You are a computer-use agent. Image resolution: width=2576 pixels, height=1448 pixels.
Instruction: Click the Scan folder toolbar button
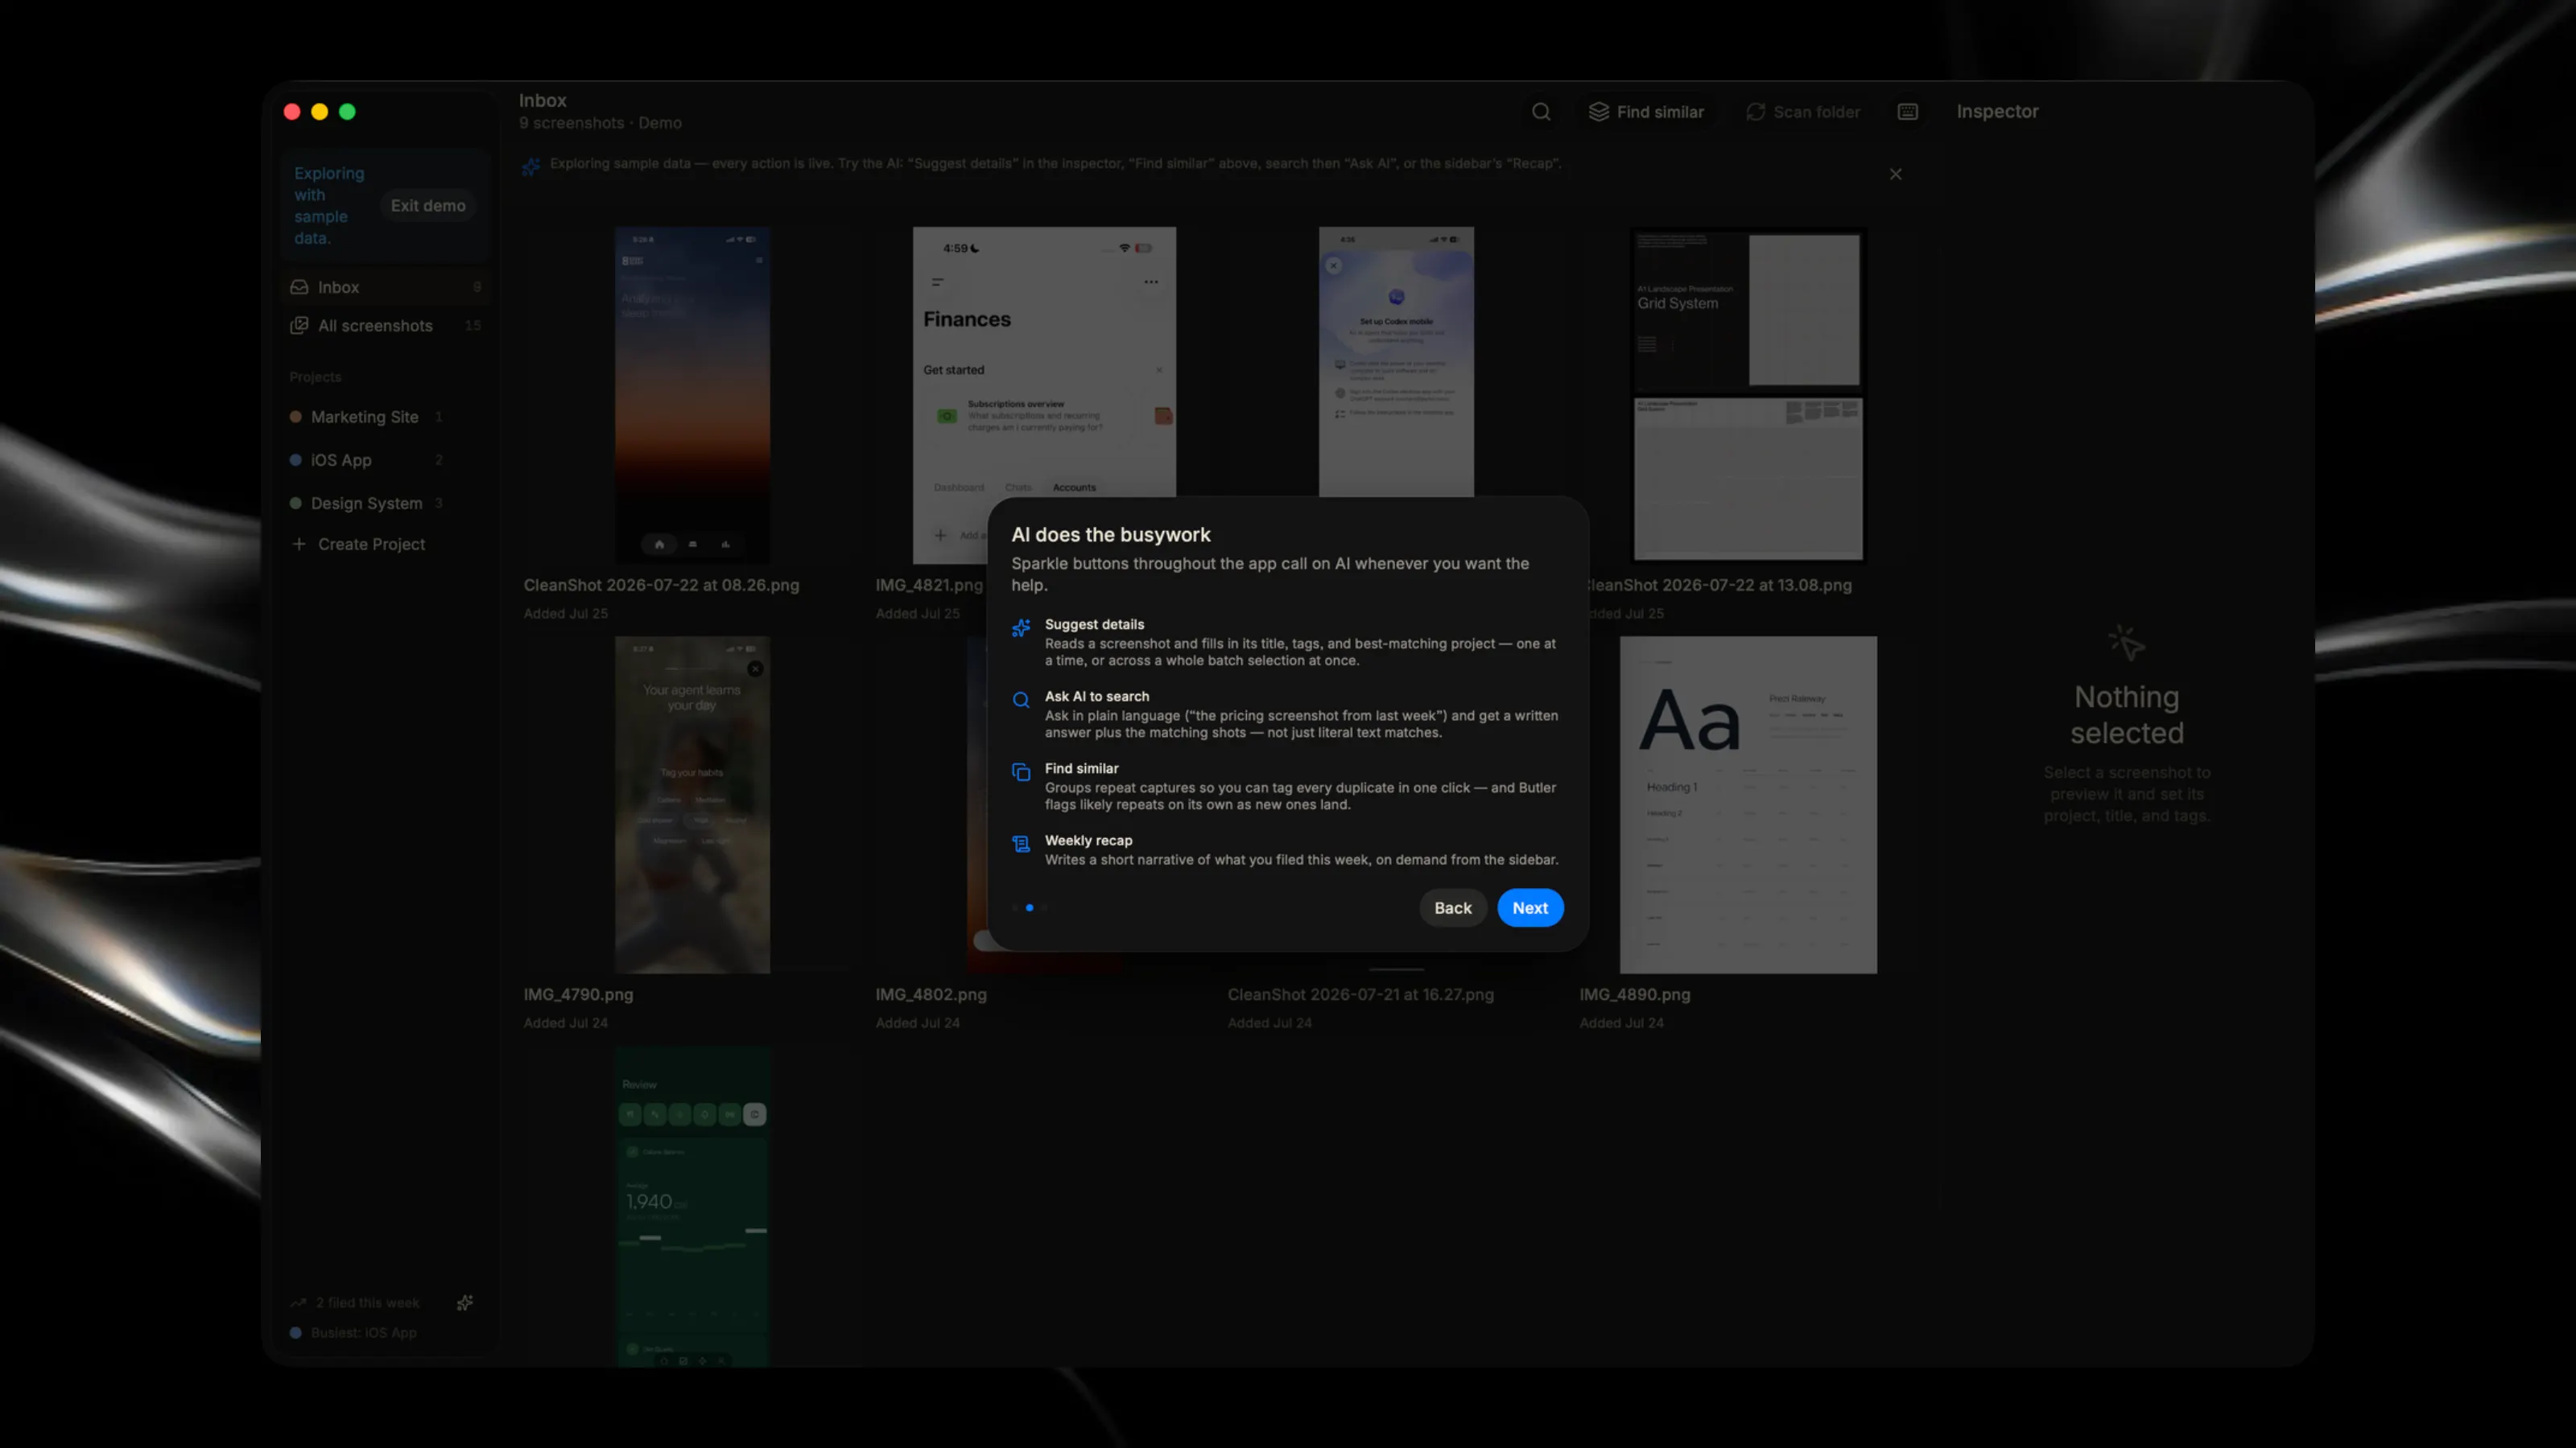[x=1803, y=112]
